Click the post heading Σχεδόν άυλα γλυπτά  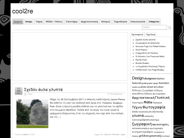coord(43,90)
